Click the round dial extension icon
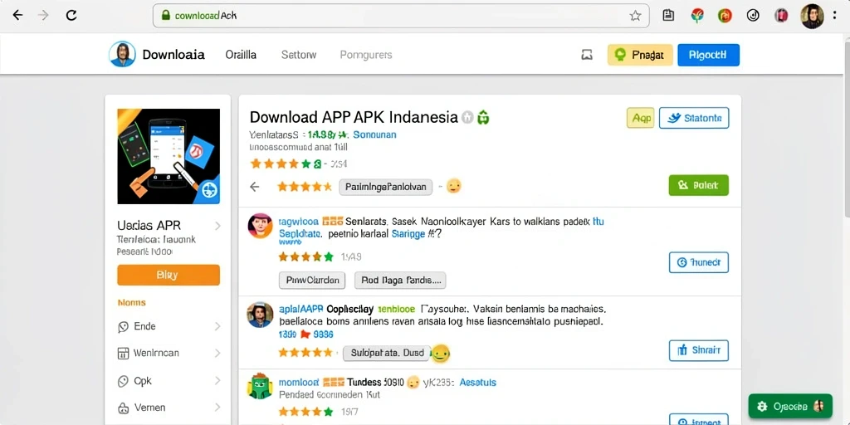Screen dimensions: 850x425 click(752, 16)
